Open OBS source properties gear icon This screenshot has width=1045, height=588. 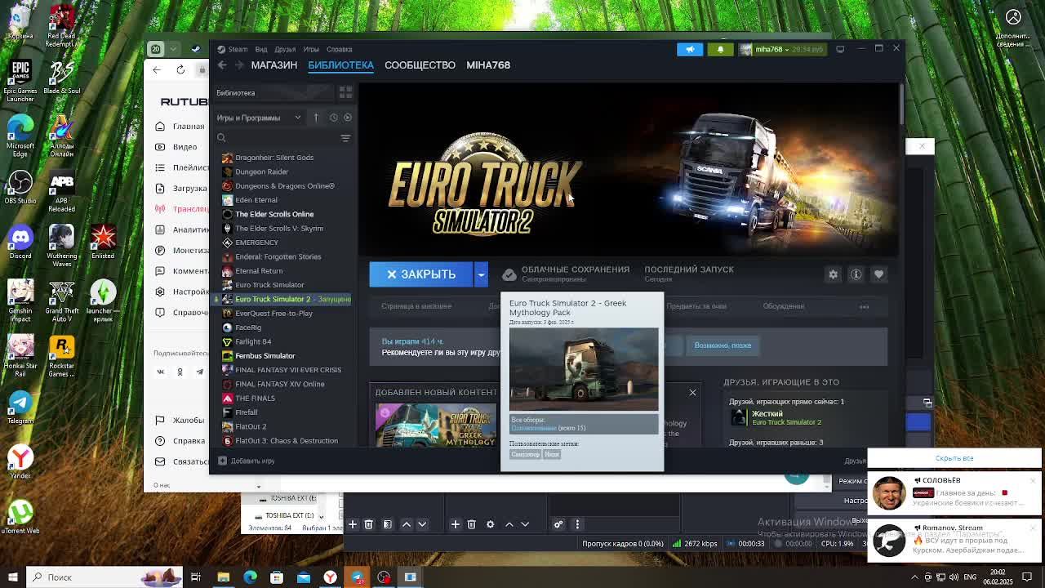(x=491, y=524)
